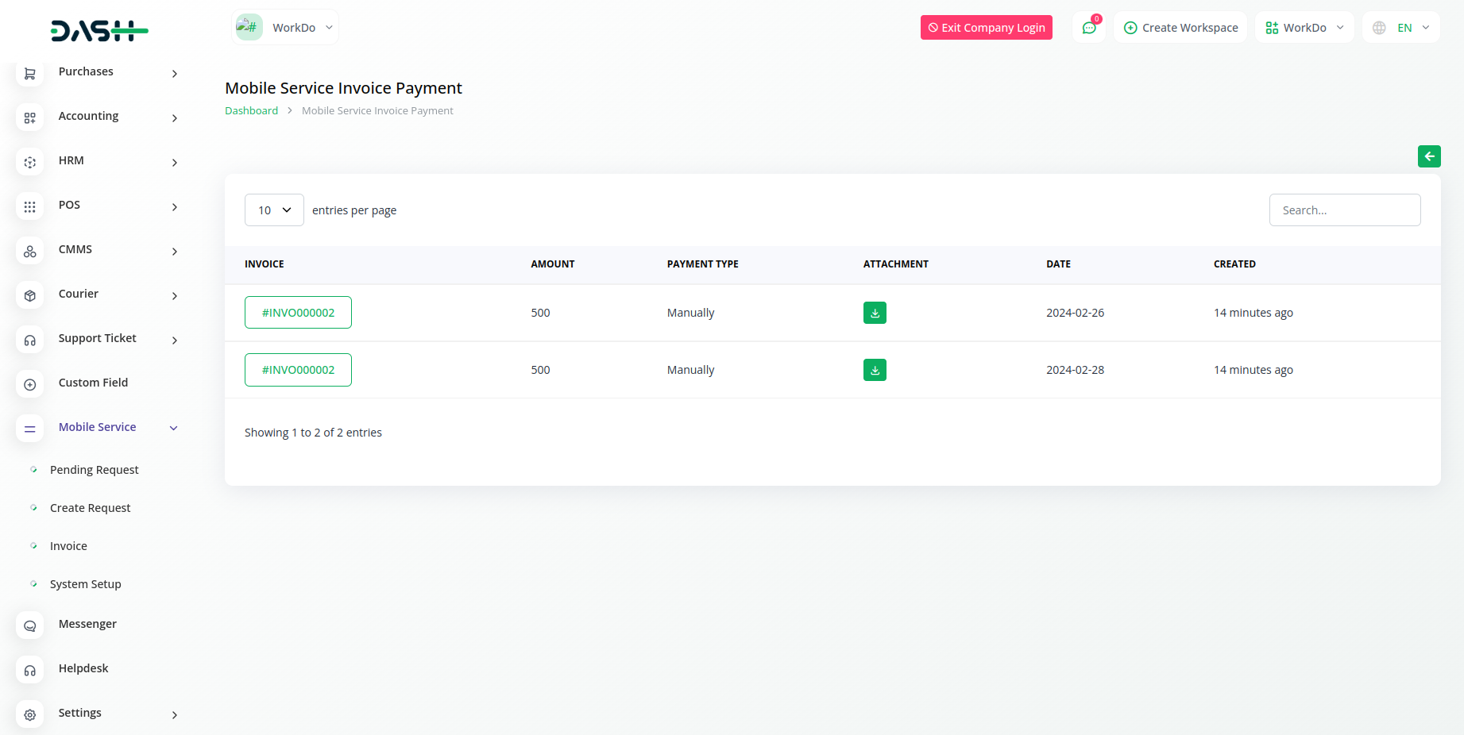Open the Invoice submenu item

pos(68,546)
